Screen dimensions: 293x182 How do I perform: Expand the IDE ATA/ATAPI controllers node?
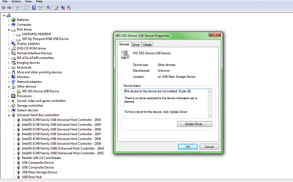[x=9, y=58]
